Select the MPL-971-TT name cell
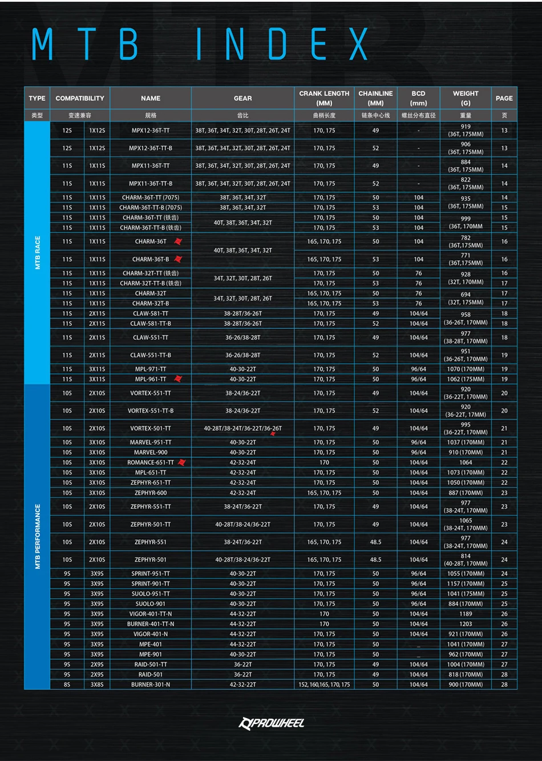 [151, 369]
